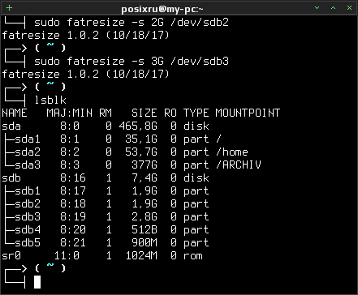Click the 2,8G size value
Screen dimensions: 358x295
tap(144, 217)
